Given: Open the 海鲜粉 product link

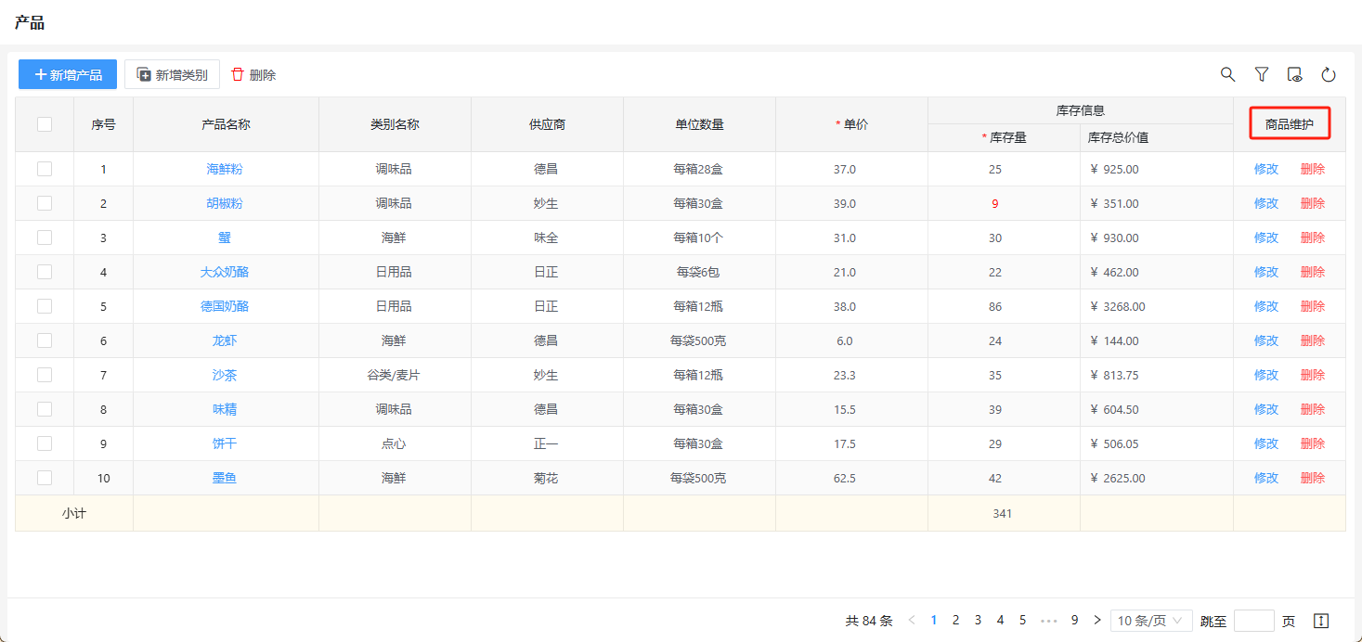Looking at the screenshot, I should [x=225, y=169].
